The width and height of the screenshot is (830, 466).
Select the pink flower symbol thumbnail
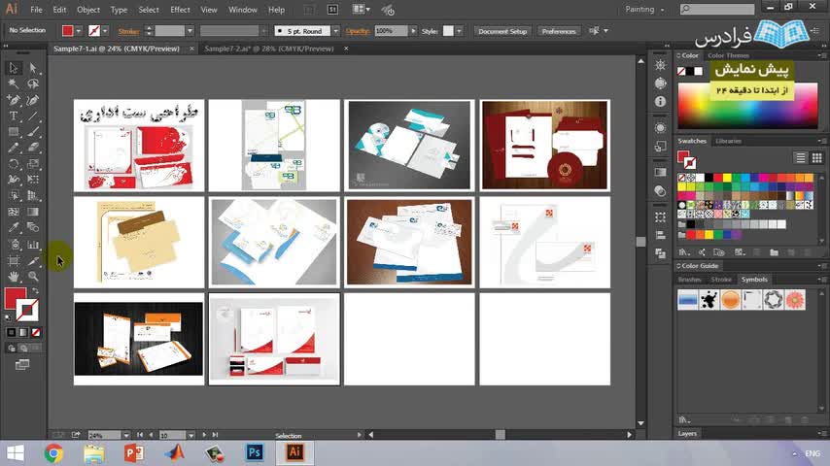795,299
